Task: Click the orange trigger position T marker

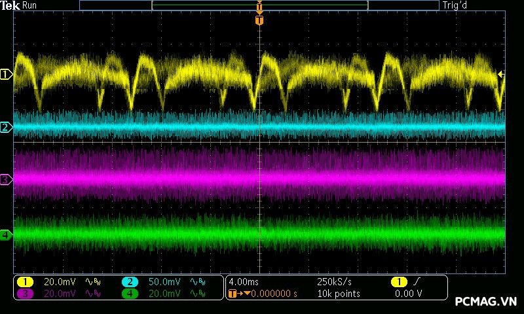Action: tap(259, 20)
